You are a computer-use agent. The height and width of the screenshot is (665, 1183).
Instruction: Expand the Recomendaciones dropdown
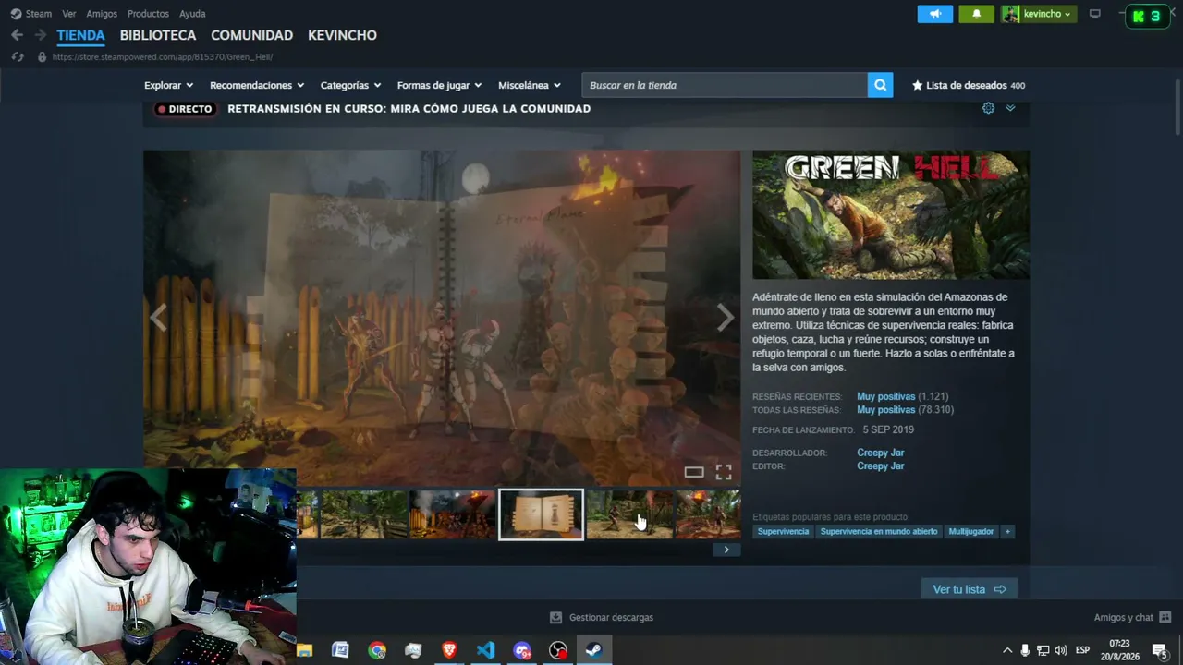coord(257,85)
